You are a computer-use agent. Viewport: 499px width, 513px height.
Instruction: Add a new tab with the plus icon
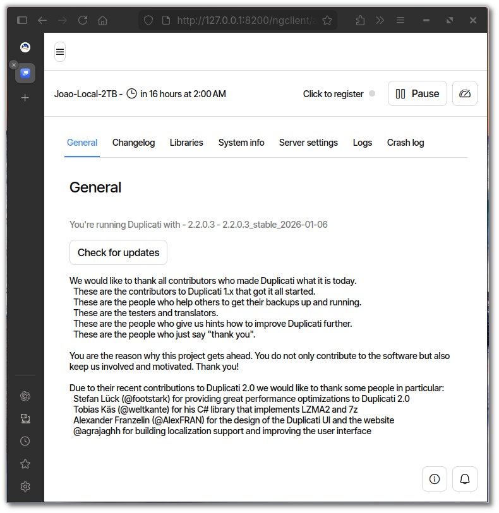coord(25,98)
